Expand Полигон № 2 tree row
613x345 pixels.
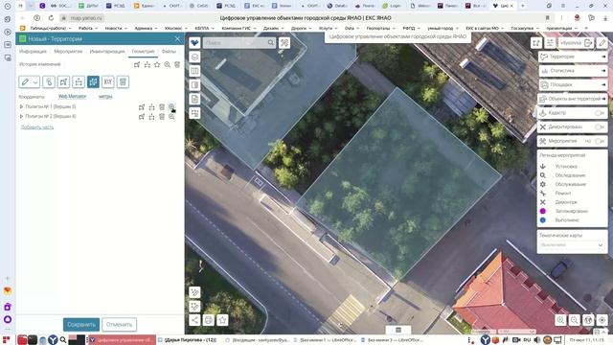point(21,116)
